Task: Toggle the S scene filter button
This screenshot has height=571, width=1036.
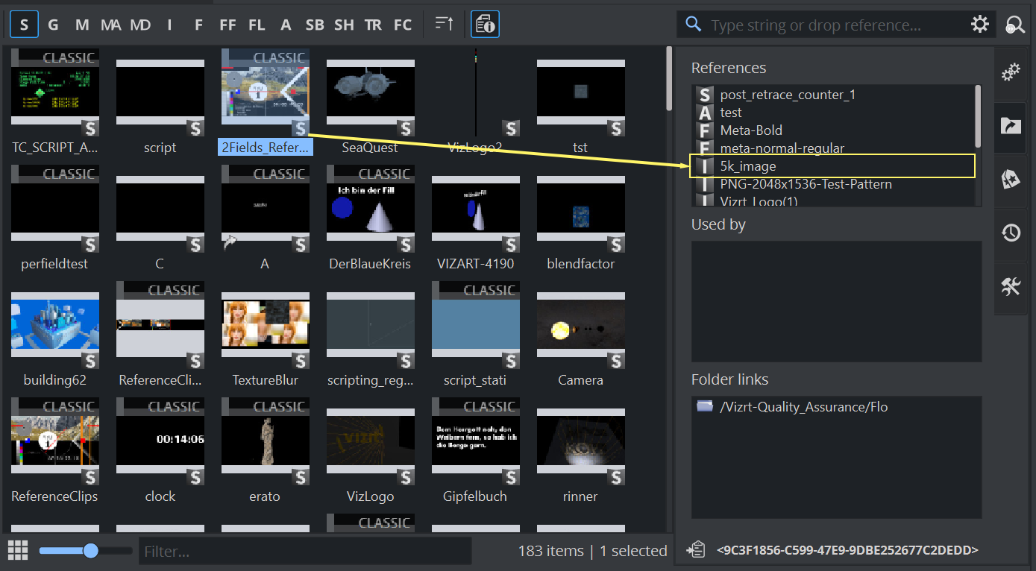Action: point(24,25)
